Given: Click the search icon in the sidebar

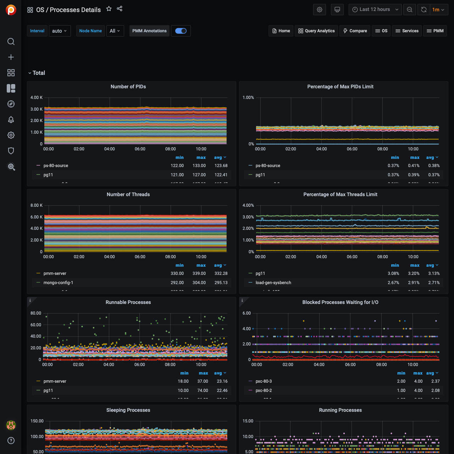Looking at the screenshot, I should click(11, 41).
